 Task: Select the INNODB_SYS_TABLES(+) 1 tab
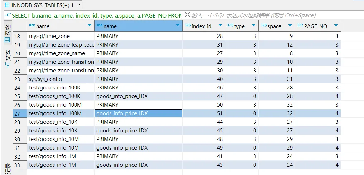[39, 5]
